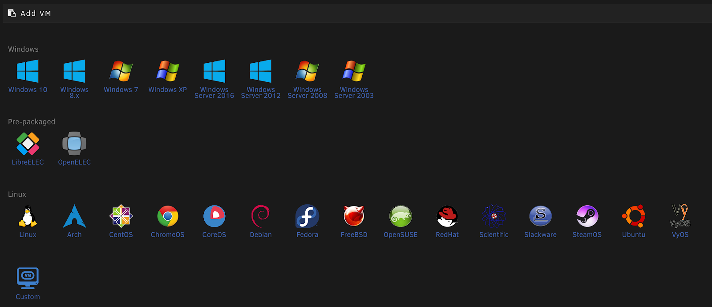Pick the Scientific Linux icon

tap(494, 216)
